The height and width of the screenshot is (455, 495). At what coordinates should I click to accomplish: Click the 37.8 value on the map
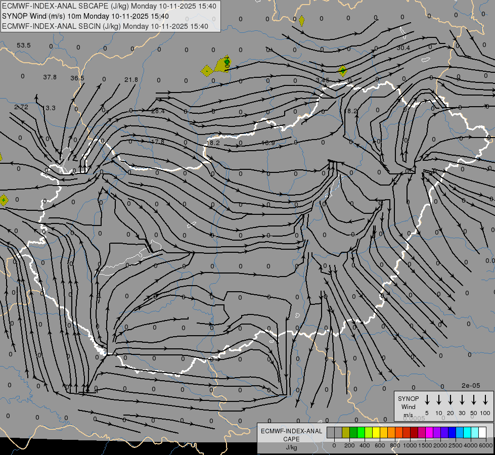point(50,77)
